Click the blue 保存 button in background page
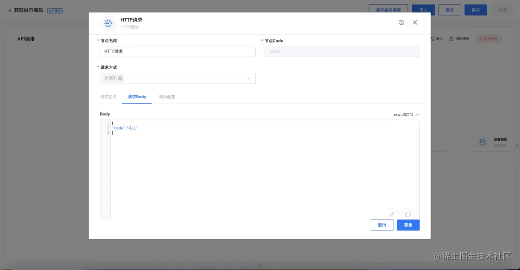Image resolution: width=520 pixels, height=270 pixels. click(x=476, y=10)
